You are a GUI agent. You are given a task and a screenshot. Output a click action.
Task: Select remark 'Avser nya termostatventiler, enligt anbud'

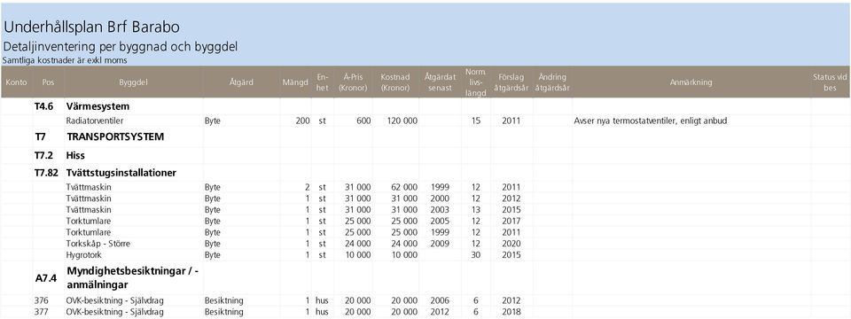tap(650, 121)
